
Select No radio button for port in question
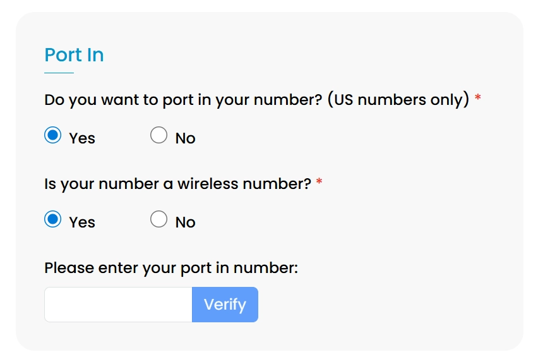(159, 135)
